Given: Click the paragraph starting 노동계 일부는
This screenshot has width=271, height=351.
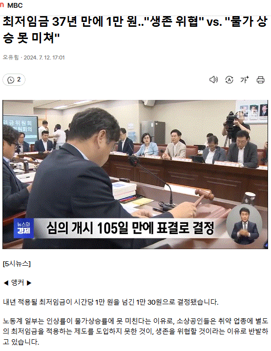Looking at the screenshot, I should point(135,331).
